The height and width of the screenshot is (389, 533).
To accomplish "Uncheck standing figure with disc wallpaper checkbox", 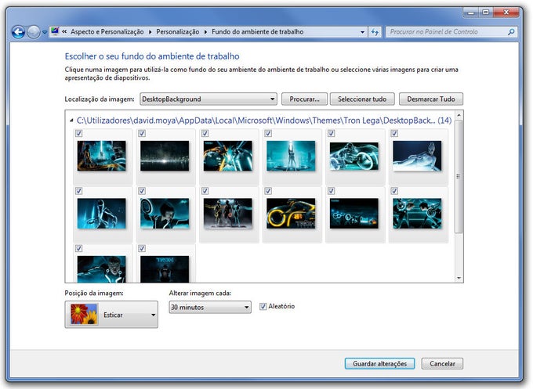I will 268,133.
